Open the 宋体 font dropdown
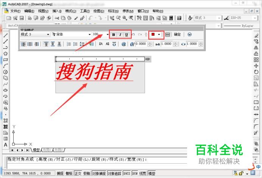 click(90, 34)
